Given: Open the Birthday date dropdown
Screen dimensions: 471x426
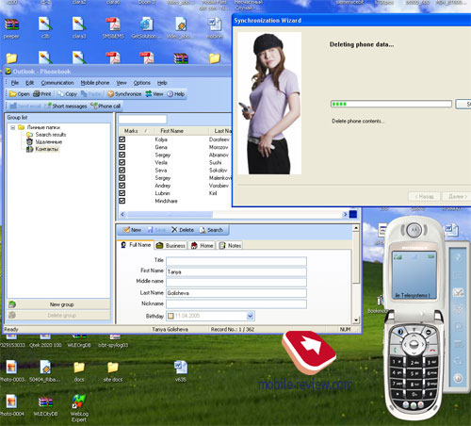Looking at the screenshot, I should pos(251,316).
